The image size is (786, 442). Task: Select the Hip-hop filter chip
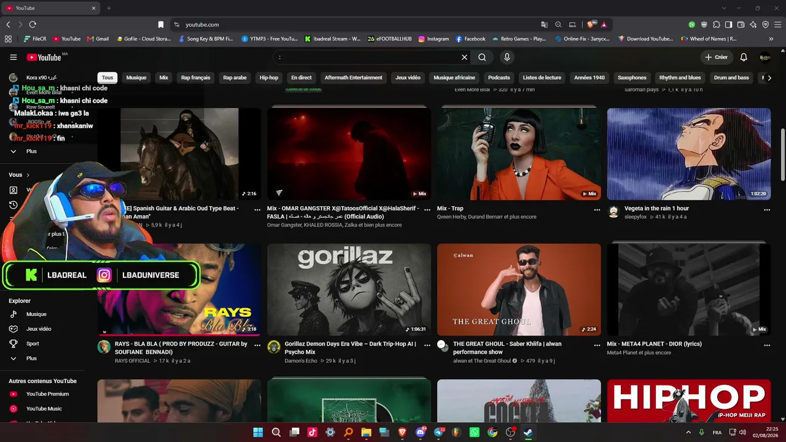[x=269, y=78]
